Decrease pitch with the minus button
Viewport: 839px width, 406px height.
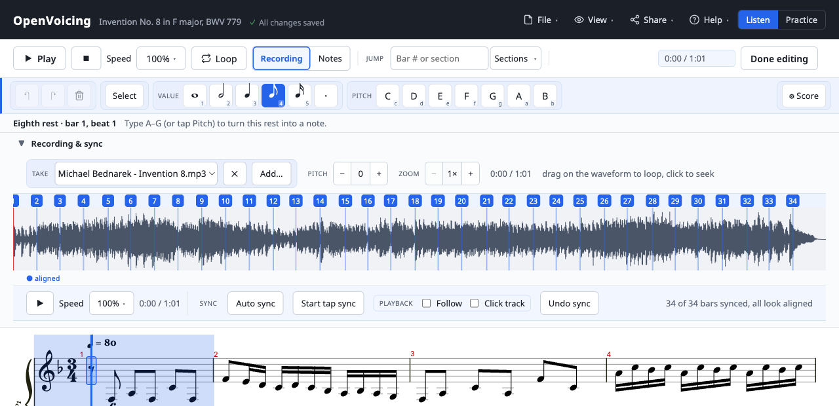click(342, 174)
